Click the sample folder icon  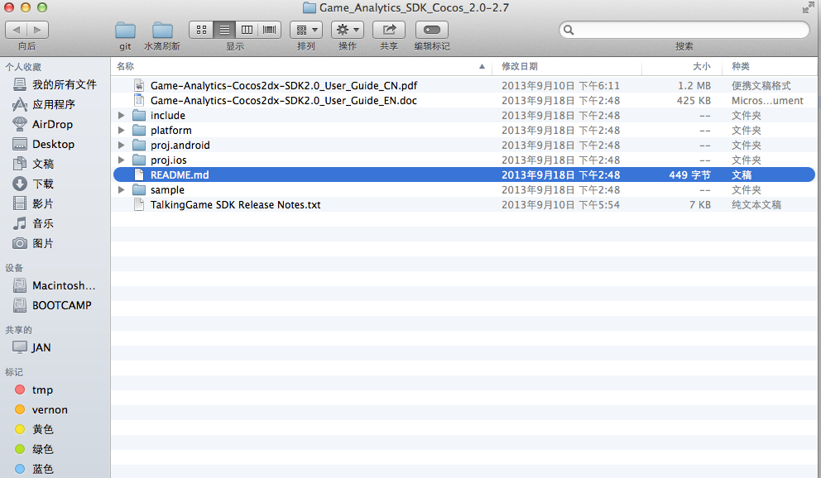(x=139, y=190)
